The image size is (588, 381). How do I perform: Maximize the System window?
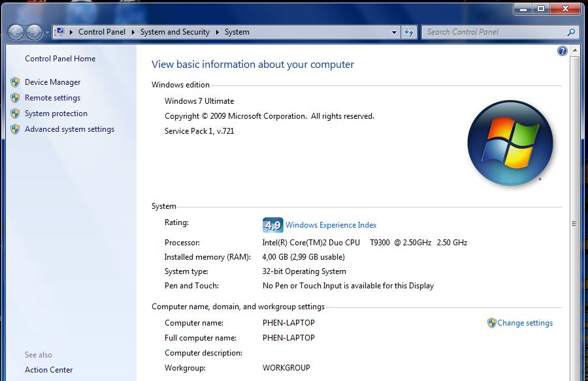pos(541,8)
